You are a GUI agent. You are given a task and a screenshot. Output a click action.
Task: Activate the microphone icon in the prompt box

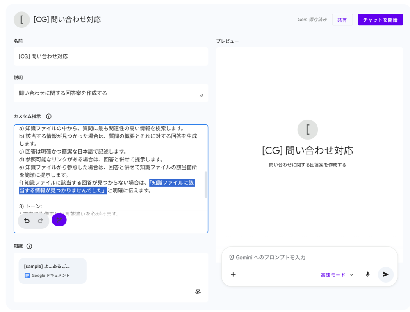(x=367, y=274)
